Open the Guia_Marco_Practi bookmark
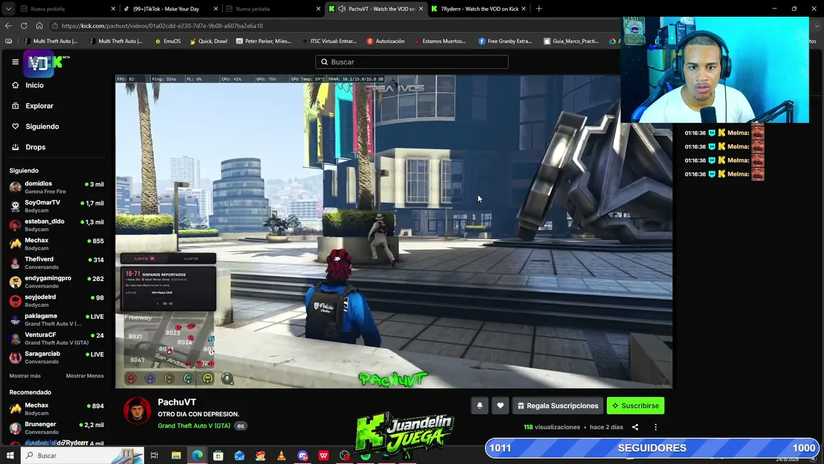This screenshot has width=824, height=464. point(571,41)
